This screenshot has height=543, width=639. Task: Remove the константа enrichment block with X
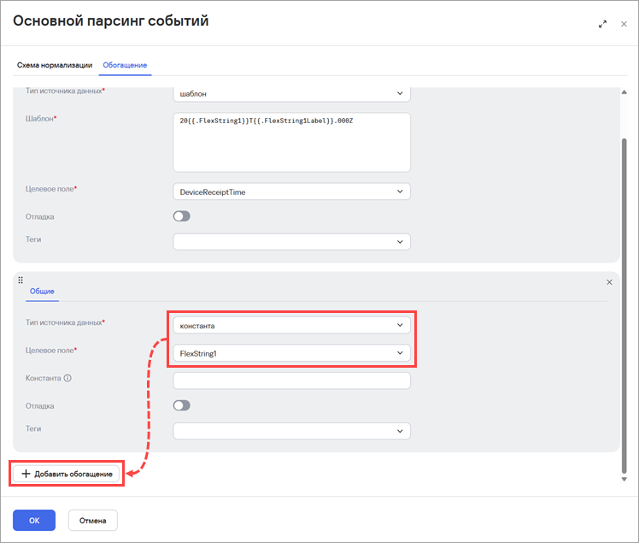point(609,282)
